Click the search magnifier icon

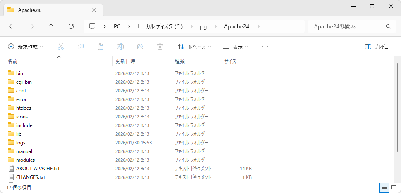pos(388,26)
